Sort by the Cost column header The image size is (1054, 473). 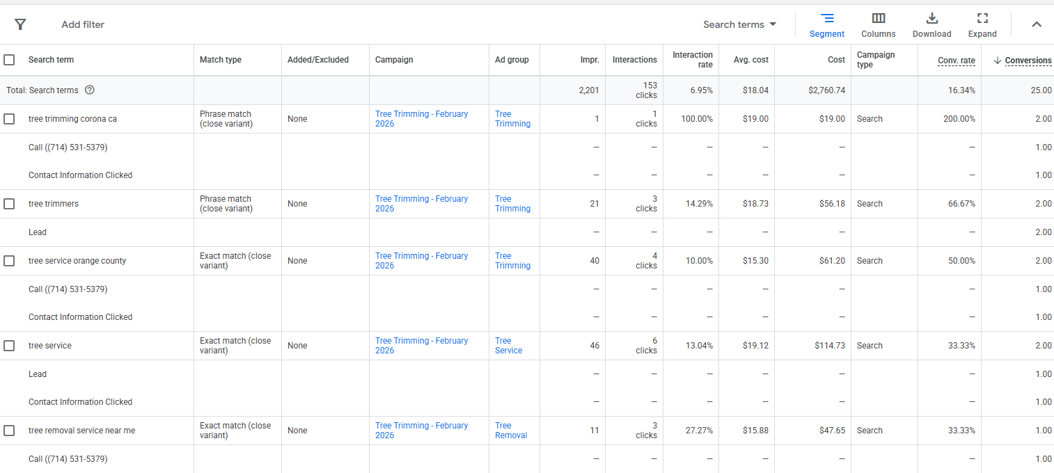pos(837,60)
